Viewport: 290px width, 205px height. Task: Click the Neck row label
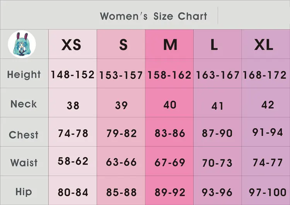point(24,104)
